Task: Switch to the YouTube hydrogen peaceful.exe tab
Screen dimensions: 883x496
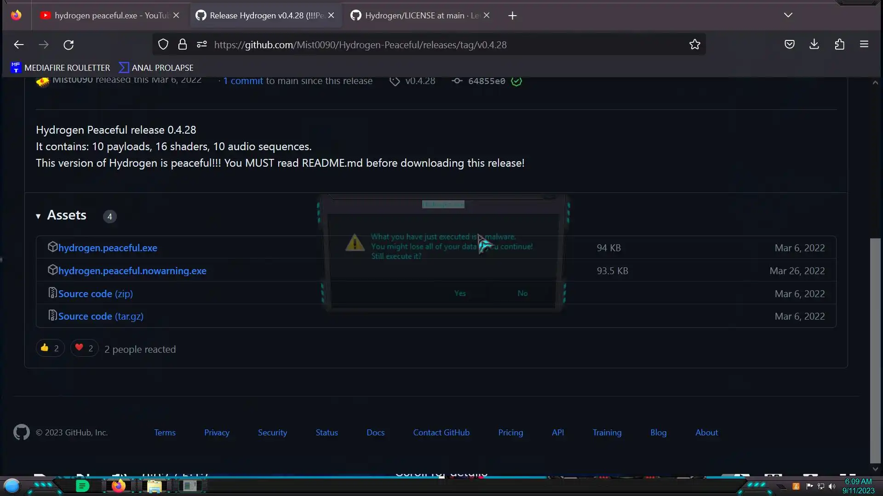Action: point(106,16)
